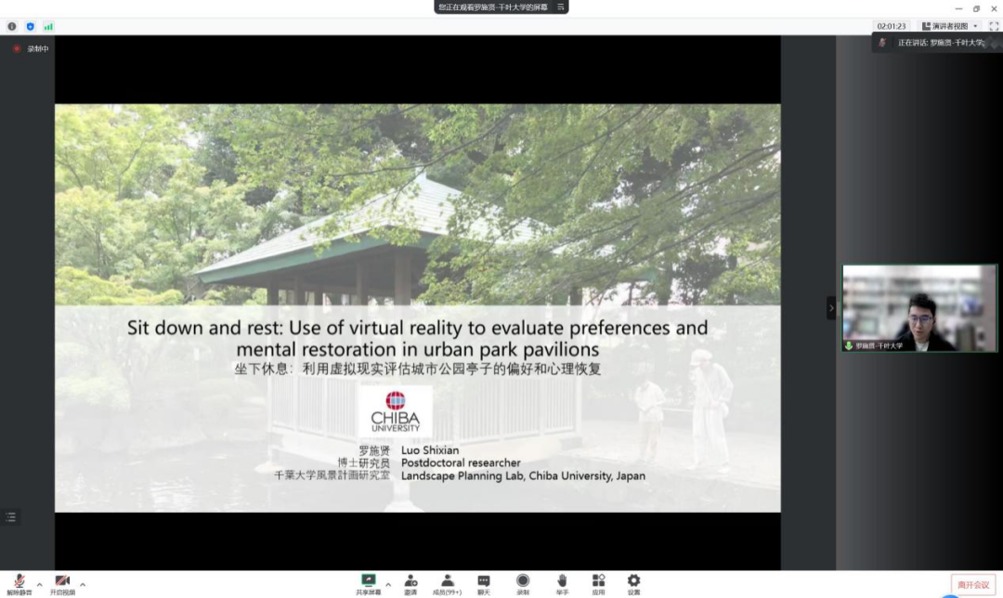This screenshot has width=1003, height=598.
Task: Raise hand in the meeting
Action: [x=562, y=582]
